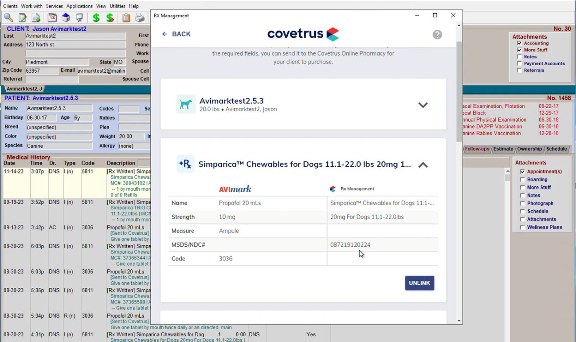Click AVImark code value 3036
Viewport: 576px width, 342px height.
pyautogui.click(x=226, y=259)
